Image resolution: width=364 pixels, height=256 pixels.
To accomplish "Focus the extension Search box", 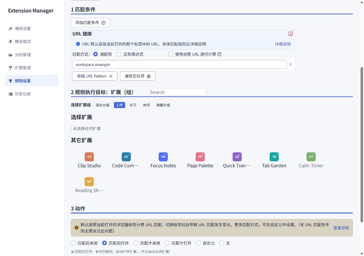I will (178, 92).
